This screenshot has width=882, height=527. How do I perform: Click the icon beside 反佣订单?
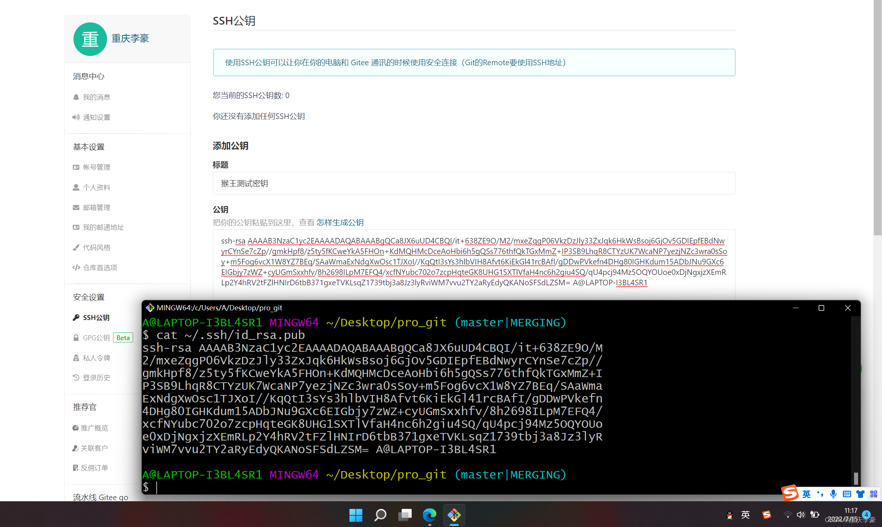click(x=76, y=468)
